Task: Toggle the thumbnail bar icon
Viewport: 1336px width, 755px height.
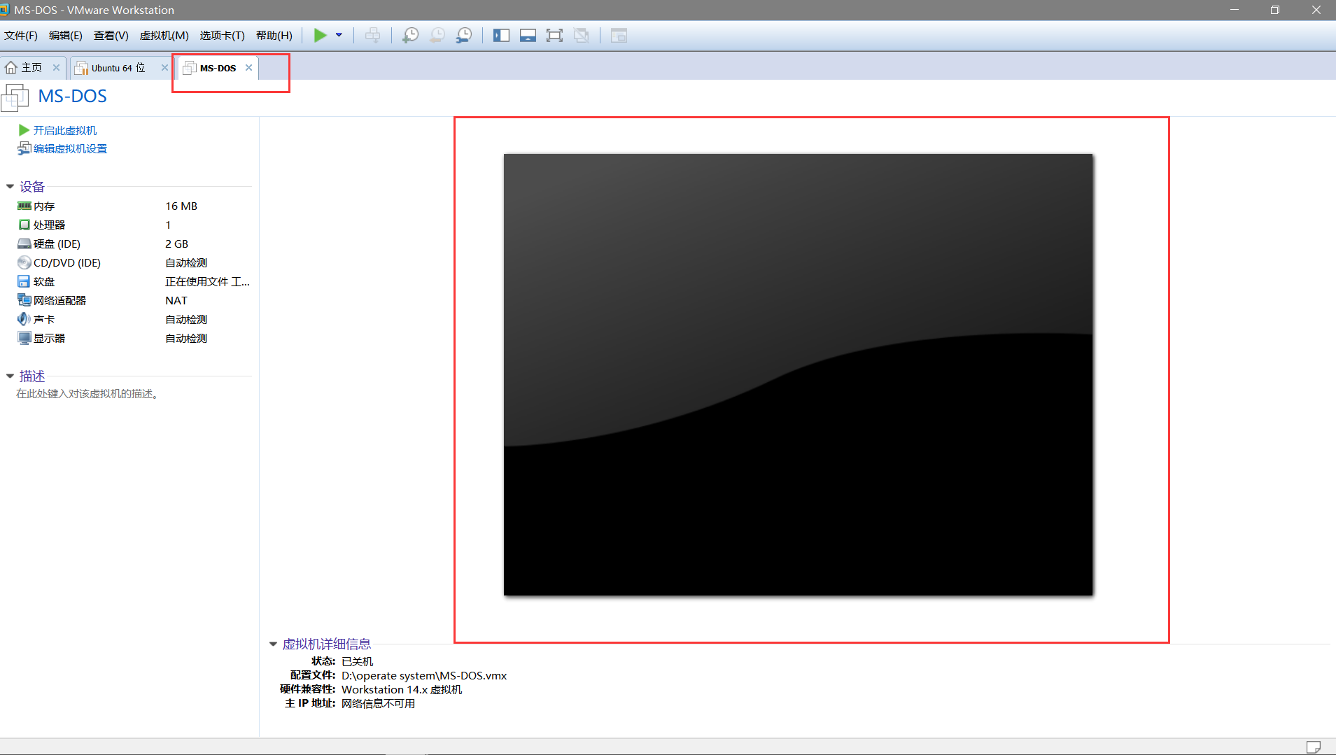Action: click(x=528, y=35)
